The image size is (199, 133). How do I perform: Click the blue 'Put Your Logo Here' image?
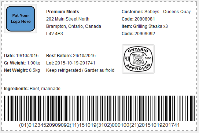coord(21,19)
